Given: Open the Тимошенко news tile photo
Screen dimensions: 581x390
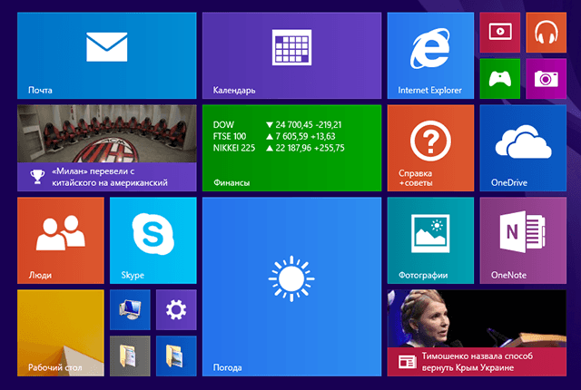Looking at the screenshot, I should click(x=477, y=318).
